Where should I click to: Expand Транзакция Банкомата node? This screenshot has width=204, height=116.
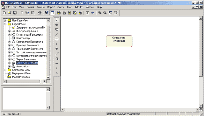click(9, 49)
